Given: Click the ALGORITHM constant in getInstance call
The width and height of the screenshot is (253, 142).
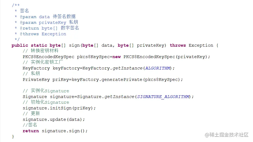Looking at the screenshot, I should pos(158,68).
